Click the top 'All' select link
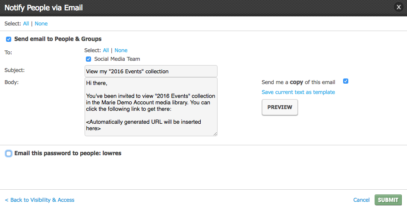 pyautogui.click(x=26, y=24)
